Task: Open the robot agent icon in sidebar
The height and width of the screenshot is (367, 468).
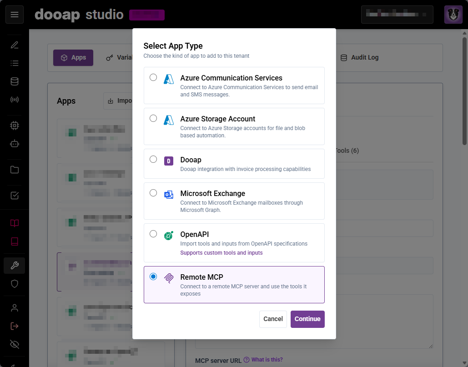Action: 15,144
